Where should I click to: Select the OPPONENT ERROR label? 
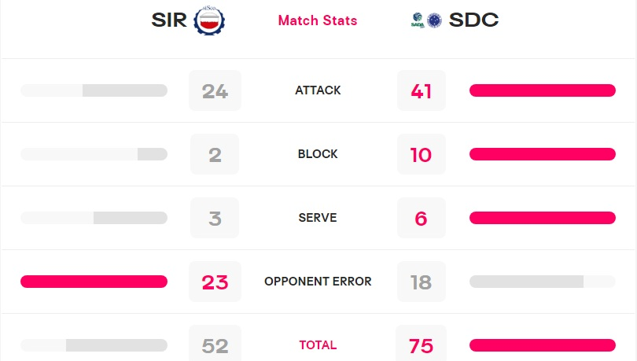tap(318, 282)
